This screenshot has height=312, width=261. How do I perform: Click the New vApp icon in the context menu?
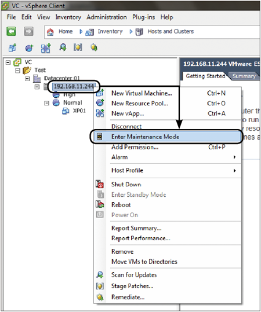pyautogui.click(x=100, y=113)
